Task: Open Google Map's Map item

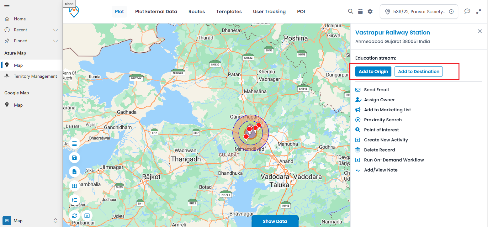Action: click(31, 105)
